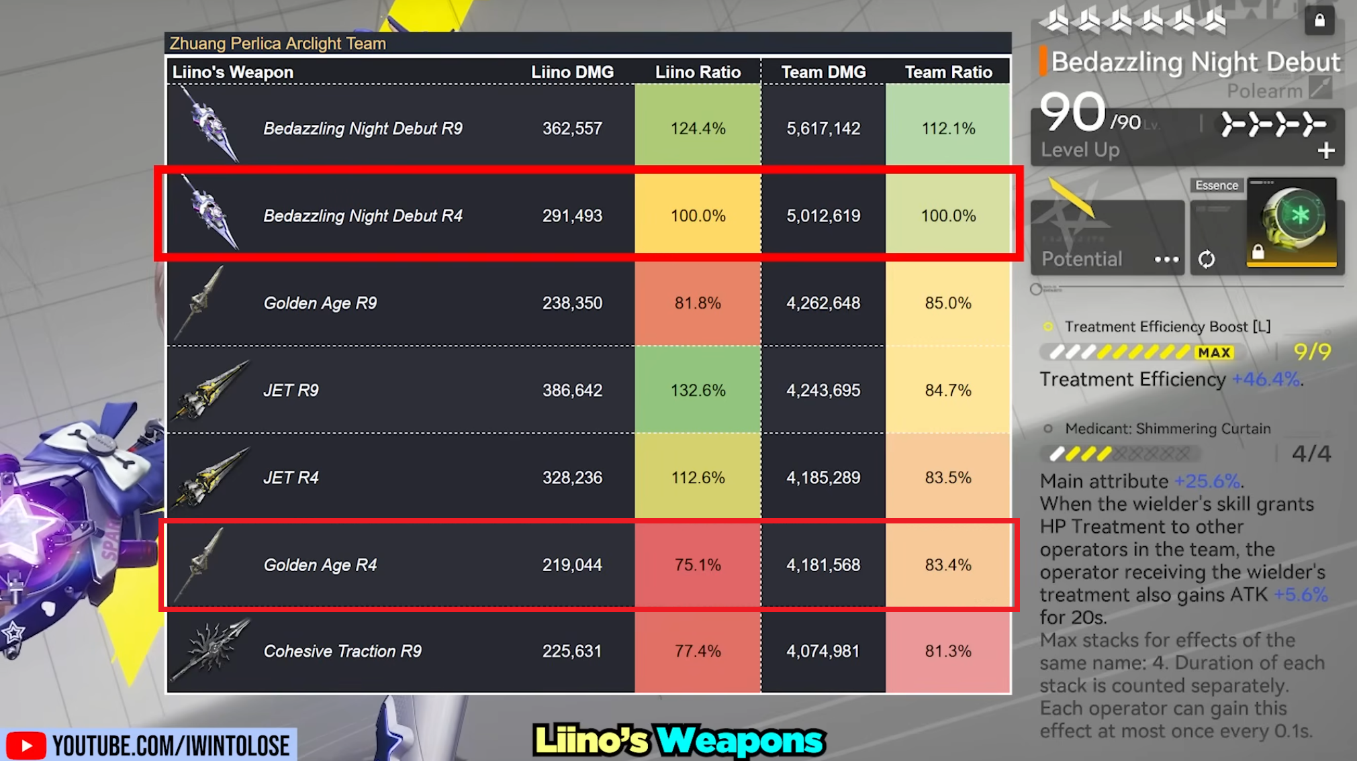Click the weapon breakthrough tier markers
The image size is (1357, 761).
coord(1273,124)
